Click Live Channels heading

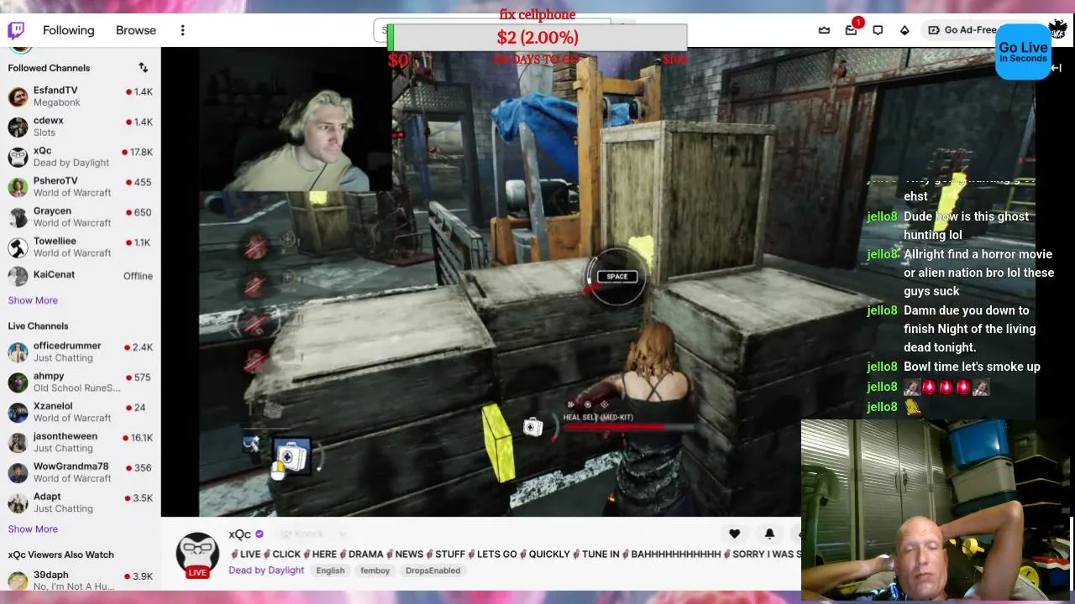[x=38, y=326]
